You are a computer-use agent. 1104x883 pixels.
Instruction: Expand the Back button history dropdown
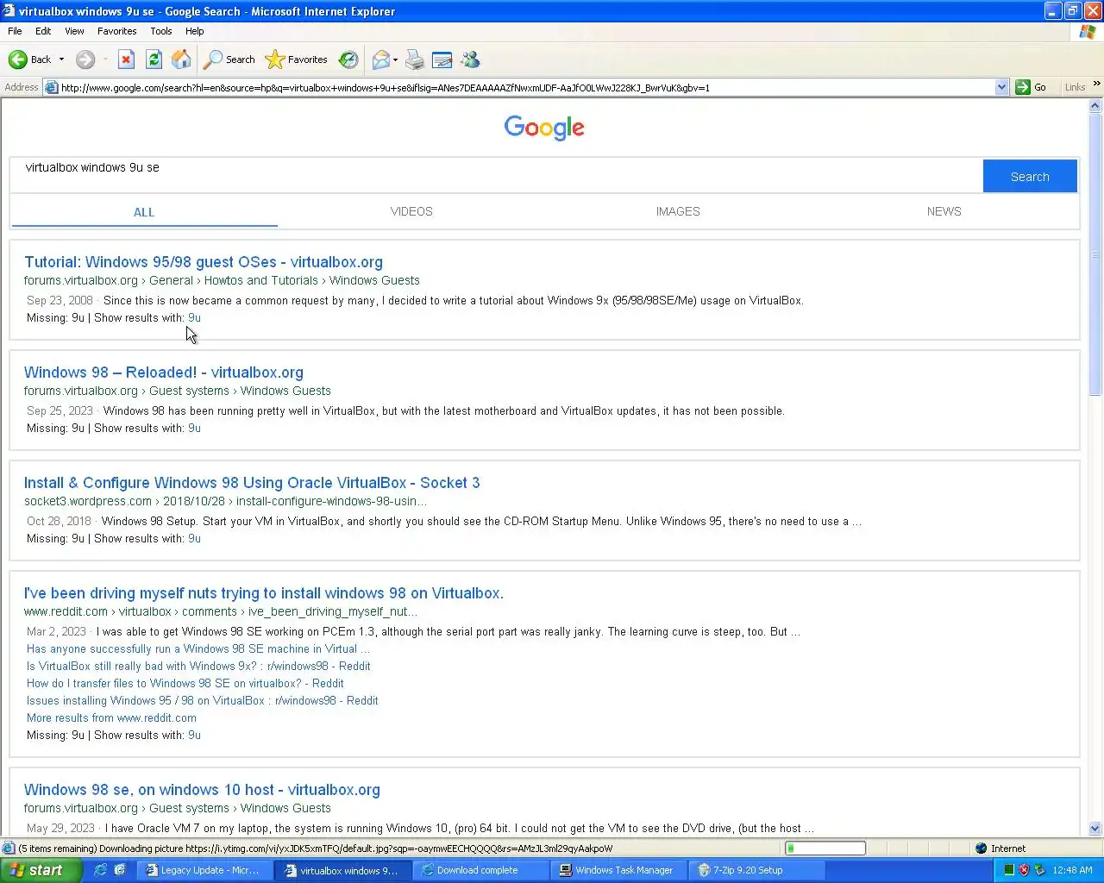[x=61, y=59]
